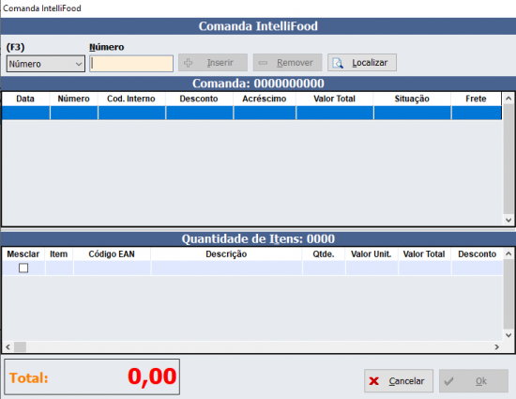Click the red X icon on Cancelar
This screenshot has height=399, width=516.
click(x=373, y=381)
